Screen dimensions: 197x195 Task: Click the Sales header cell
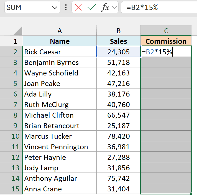[x=119, y=41]
